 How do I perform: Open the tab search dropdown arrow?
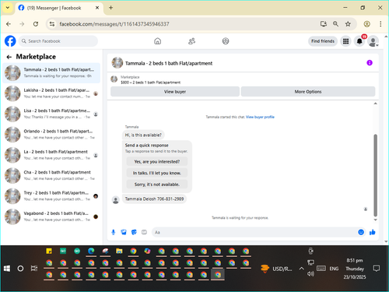point(8,8)
